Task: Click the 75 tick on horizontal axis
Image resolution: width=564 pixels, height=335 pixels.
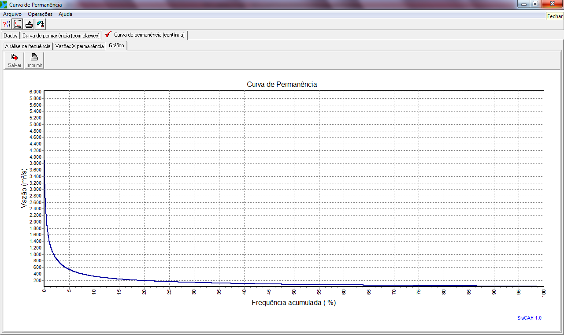Action: point(419,291)
